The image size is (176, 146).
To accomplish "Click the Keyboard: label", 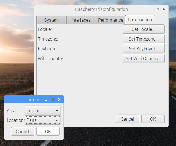I will coord(48,49).
